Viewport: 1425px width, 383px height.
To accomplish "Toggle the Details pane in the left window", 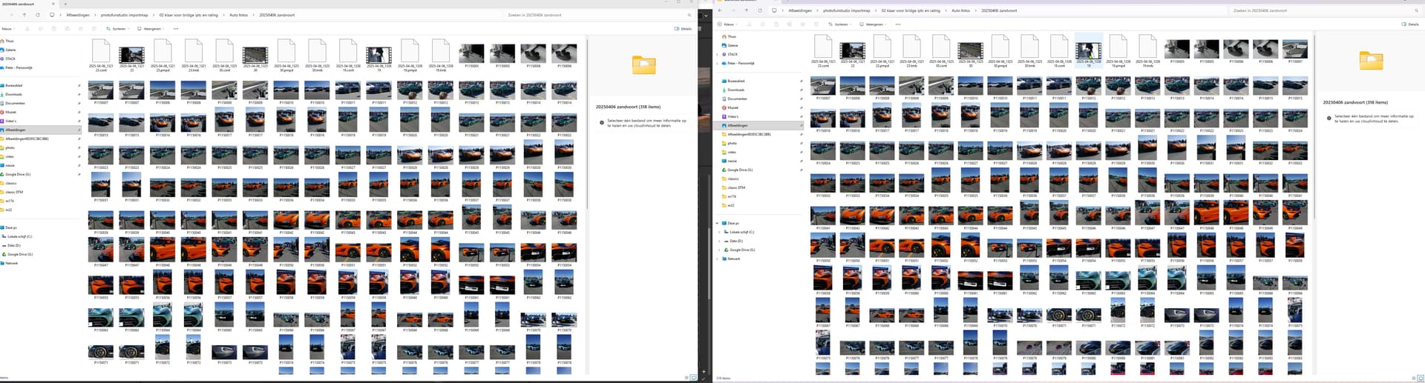I will pos(683,29).
